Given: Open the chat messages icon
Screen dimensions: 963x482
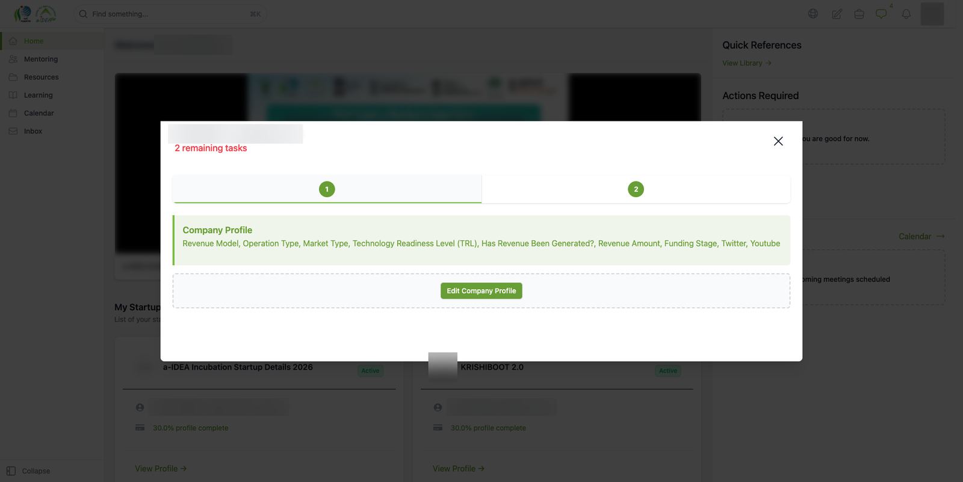Looking at the screenshot, I should 882,14.
